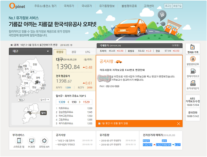Select 경남 on the Korea map
The image size is (207, 157).
34,87
